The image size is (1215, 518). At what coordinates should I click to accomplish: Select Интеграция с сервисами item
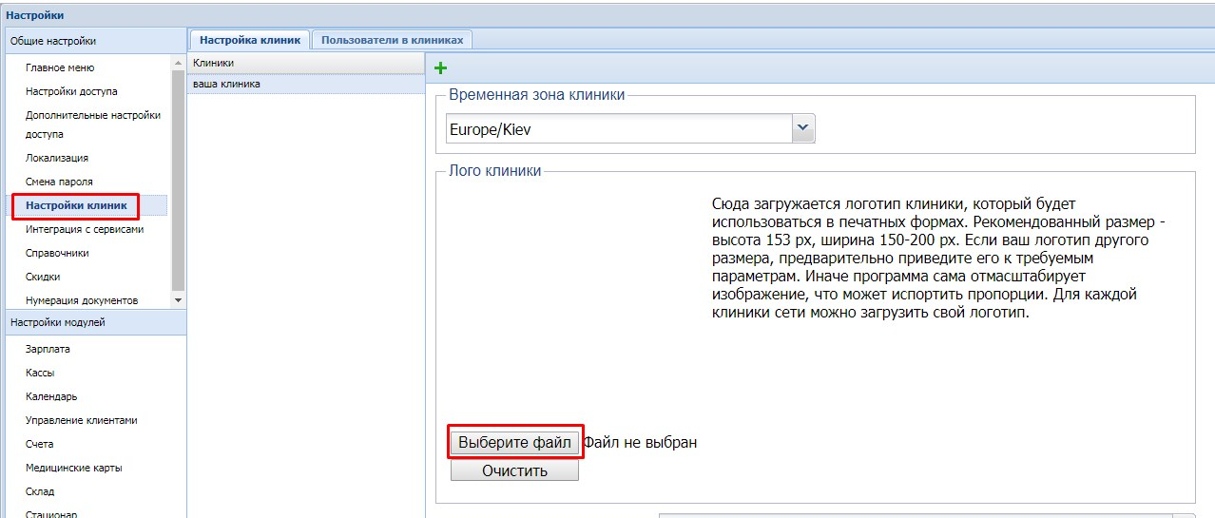[85, 229]
